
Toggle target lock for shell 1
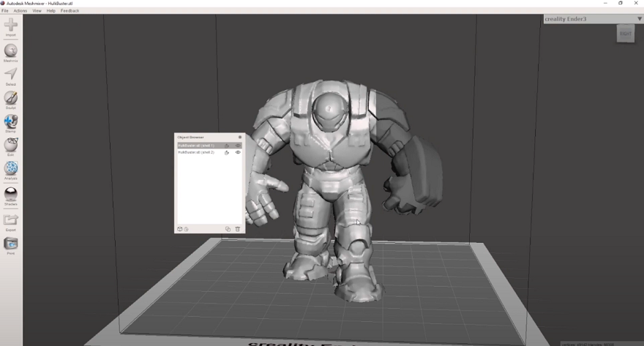[226, 146]
